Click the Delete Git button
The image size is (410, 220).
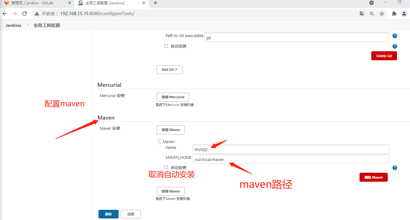[384, 56]
